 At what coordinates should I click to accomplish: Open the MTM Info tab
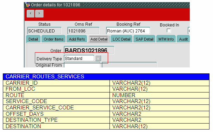[166, 39]
